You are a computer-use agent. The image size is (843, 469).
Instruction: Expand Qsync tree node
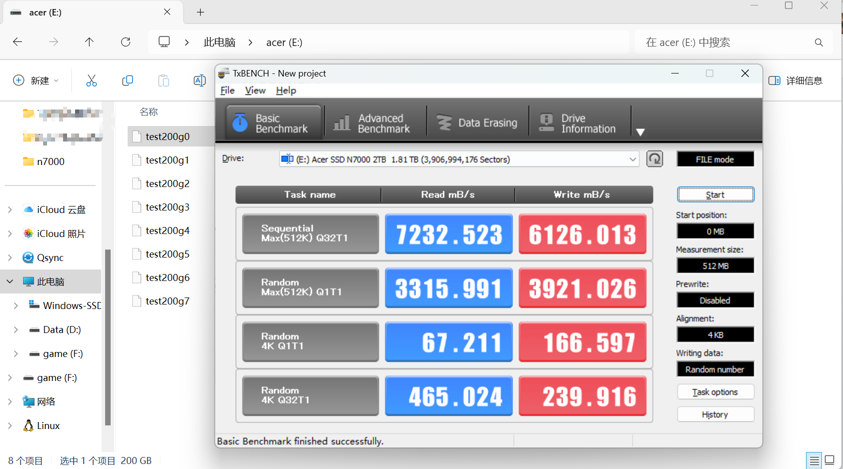[x=10, y=257]
